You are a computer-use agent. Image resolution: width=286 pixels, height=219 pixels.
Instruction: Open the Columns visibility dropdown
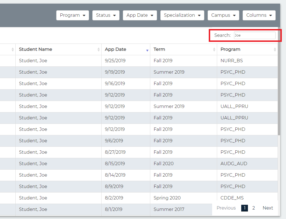(x=259, y=15)
